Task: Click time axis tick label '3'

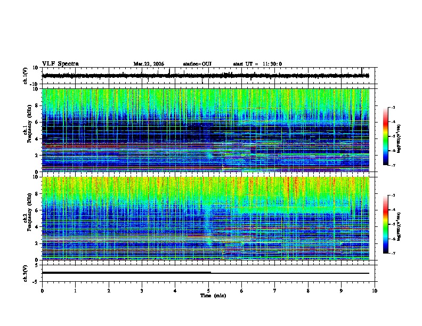Action: tap(142, 291)
